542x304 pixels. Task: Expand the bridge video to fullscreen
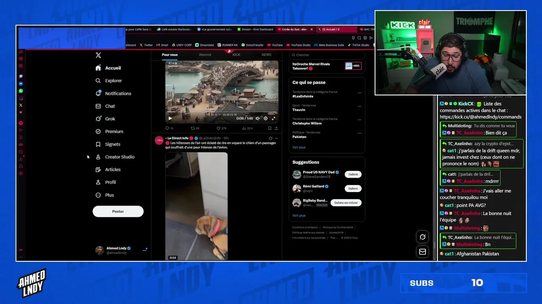click(274, 118)
